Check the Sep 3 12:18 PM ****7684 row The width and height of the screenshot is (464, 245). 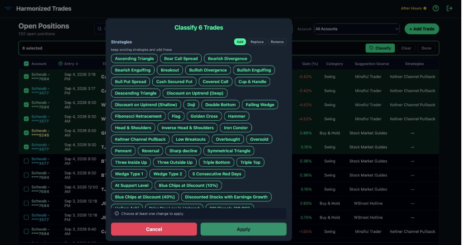coord(26,203)
